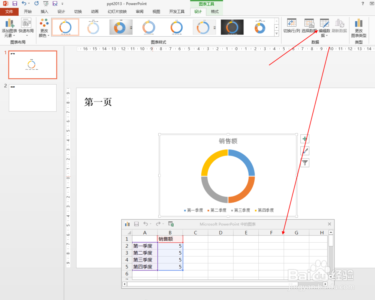Click the Save button in the spreadsheet window
The image size is (375, 300).
[136, 224]
